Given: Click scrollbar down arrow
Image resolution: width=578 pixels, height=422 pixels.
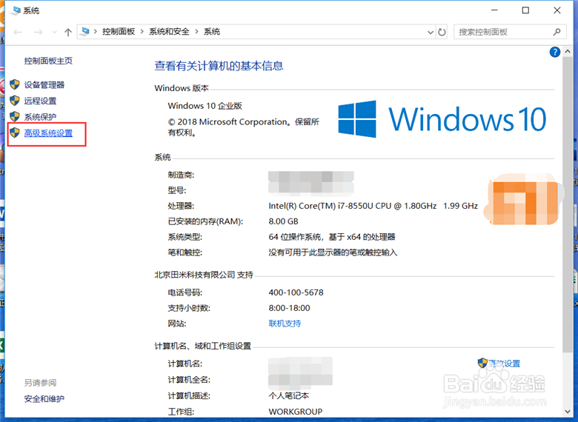Looking at the screenshot, I should point(567,412).
